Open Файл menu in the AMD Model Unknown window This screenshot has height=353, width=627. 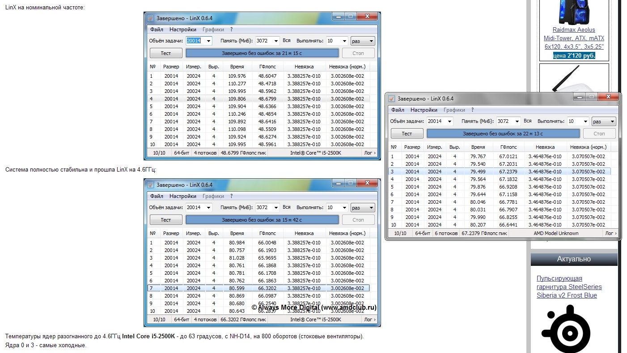pos(398,110)
